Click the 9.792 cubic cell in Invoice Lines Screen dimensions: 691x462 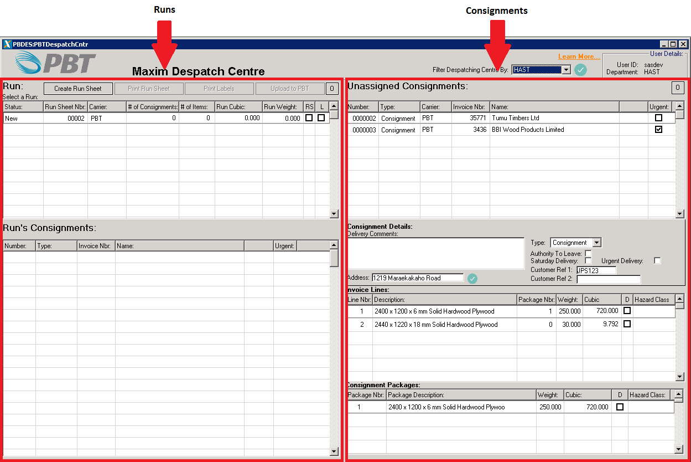(x=602, y=324)
